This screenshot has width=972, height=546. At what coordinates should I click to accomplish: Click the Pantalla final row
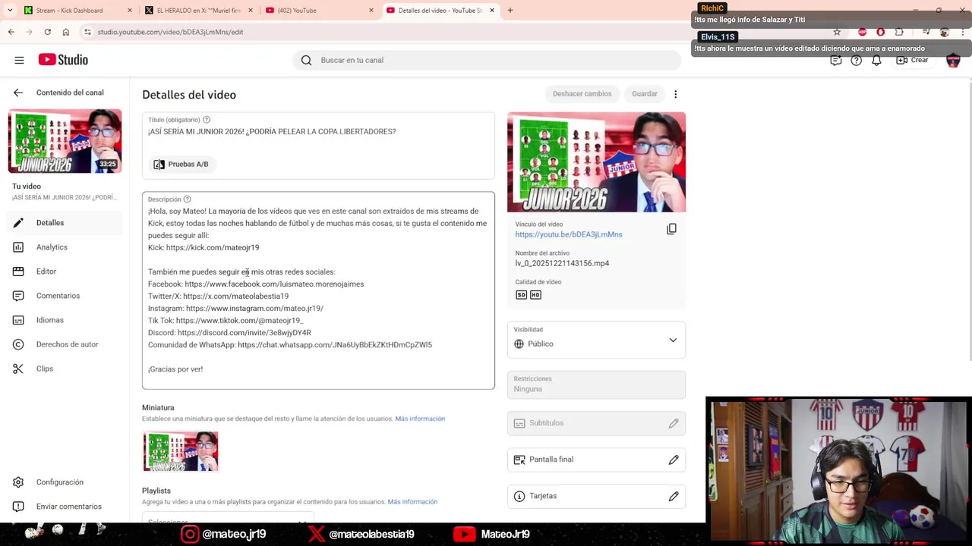pos(596,460)
